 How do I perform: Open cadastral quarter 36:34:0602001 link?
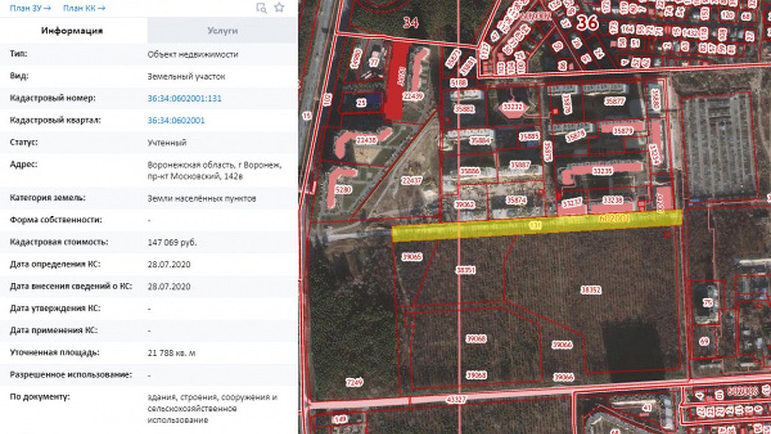point(176,121)
